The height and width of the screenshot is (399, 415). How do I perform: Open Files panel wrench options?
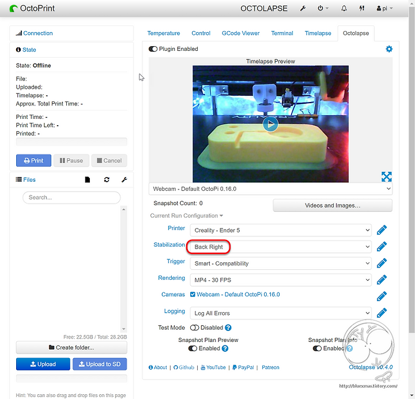click(x=124, y=180)
